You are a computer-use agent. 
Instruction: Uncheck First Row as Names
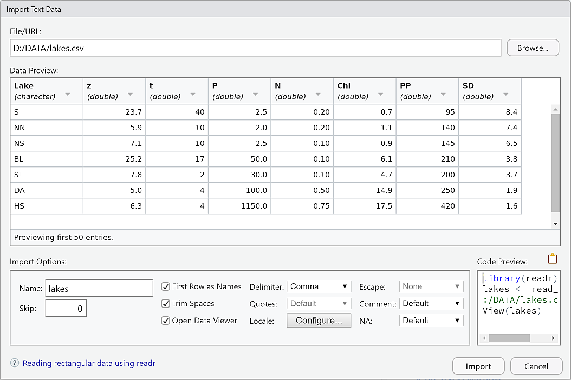166,287
